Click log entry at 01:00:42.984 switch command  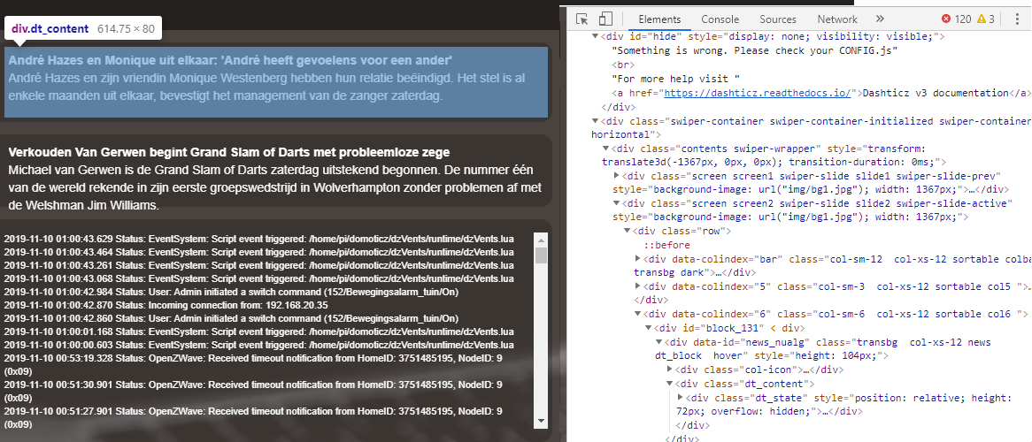pos(231,292)
